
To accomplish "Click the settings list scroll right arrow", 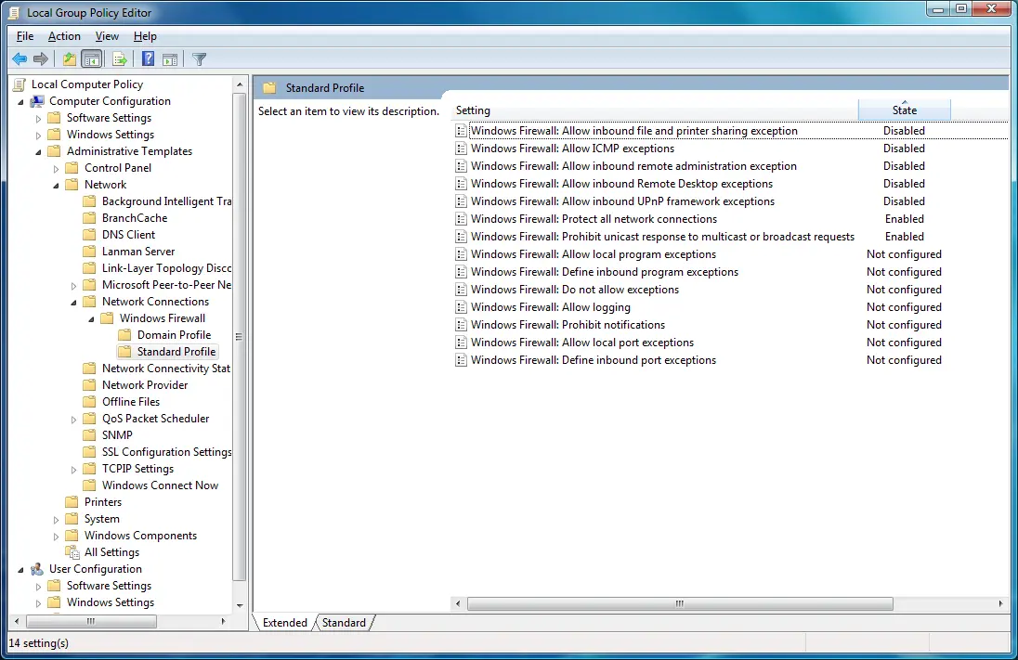I will tap(1000, 603).
